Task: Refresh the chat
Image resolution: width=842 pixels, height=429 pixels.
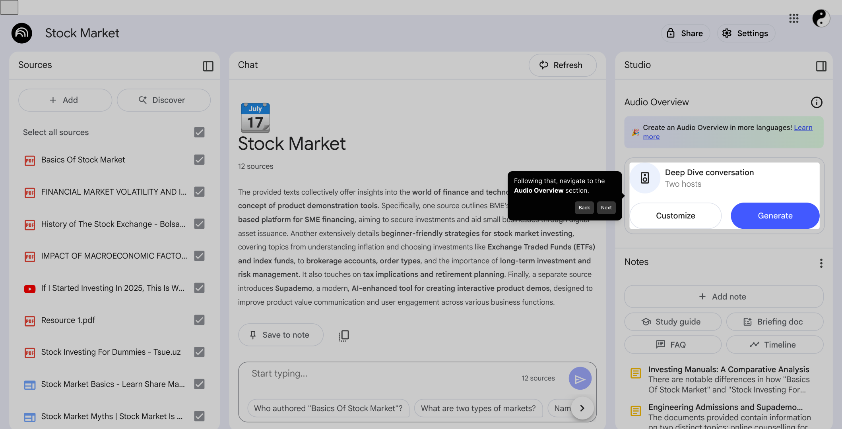Action: point(562,65)
